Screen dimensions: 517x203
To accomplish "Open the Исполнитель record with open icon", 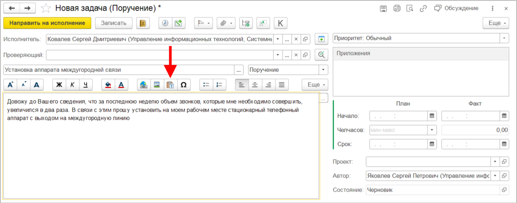I will point(305,39).
